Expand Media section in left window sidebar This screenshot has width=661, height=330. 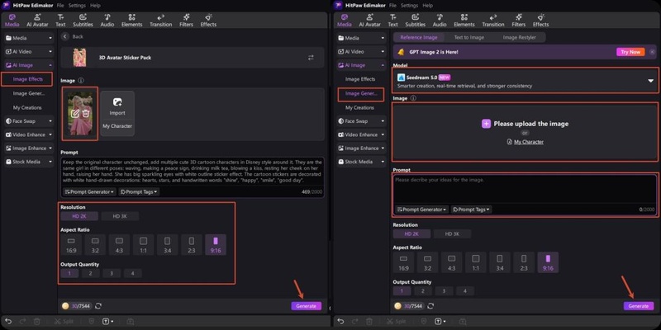(x=29, y=38)
